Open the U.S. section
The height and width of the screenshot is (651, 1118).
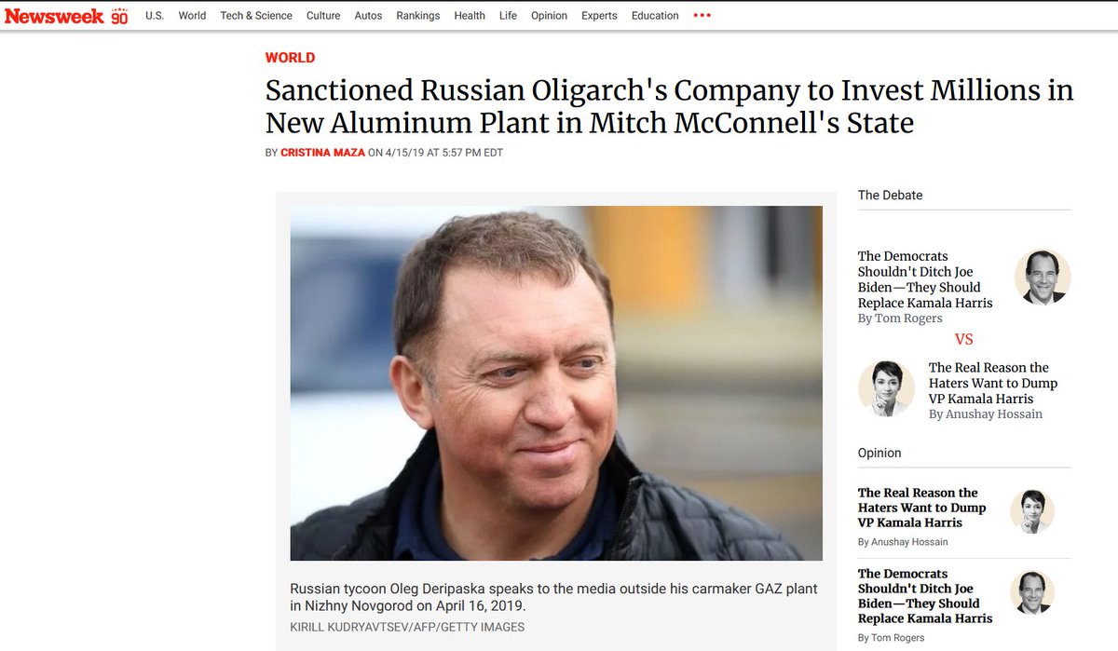[x=155, y=16]
